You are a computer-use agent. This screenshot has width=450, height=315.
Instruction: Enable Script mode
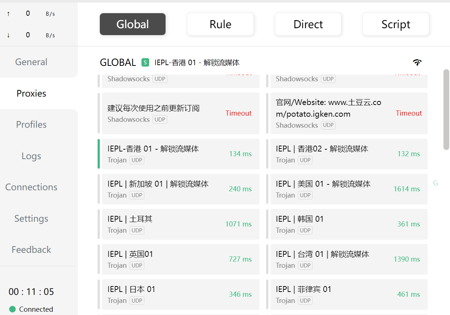(x=396, y=24)
